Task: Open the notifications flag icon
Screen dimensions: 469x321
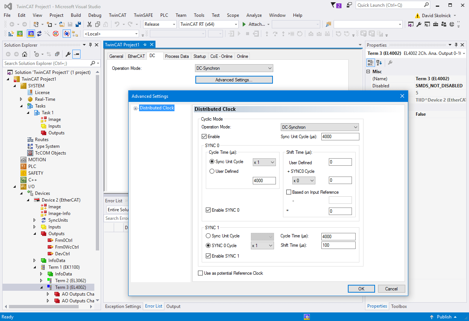Action: point(334,5)
